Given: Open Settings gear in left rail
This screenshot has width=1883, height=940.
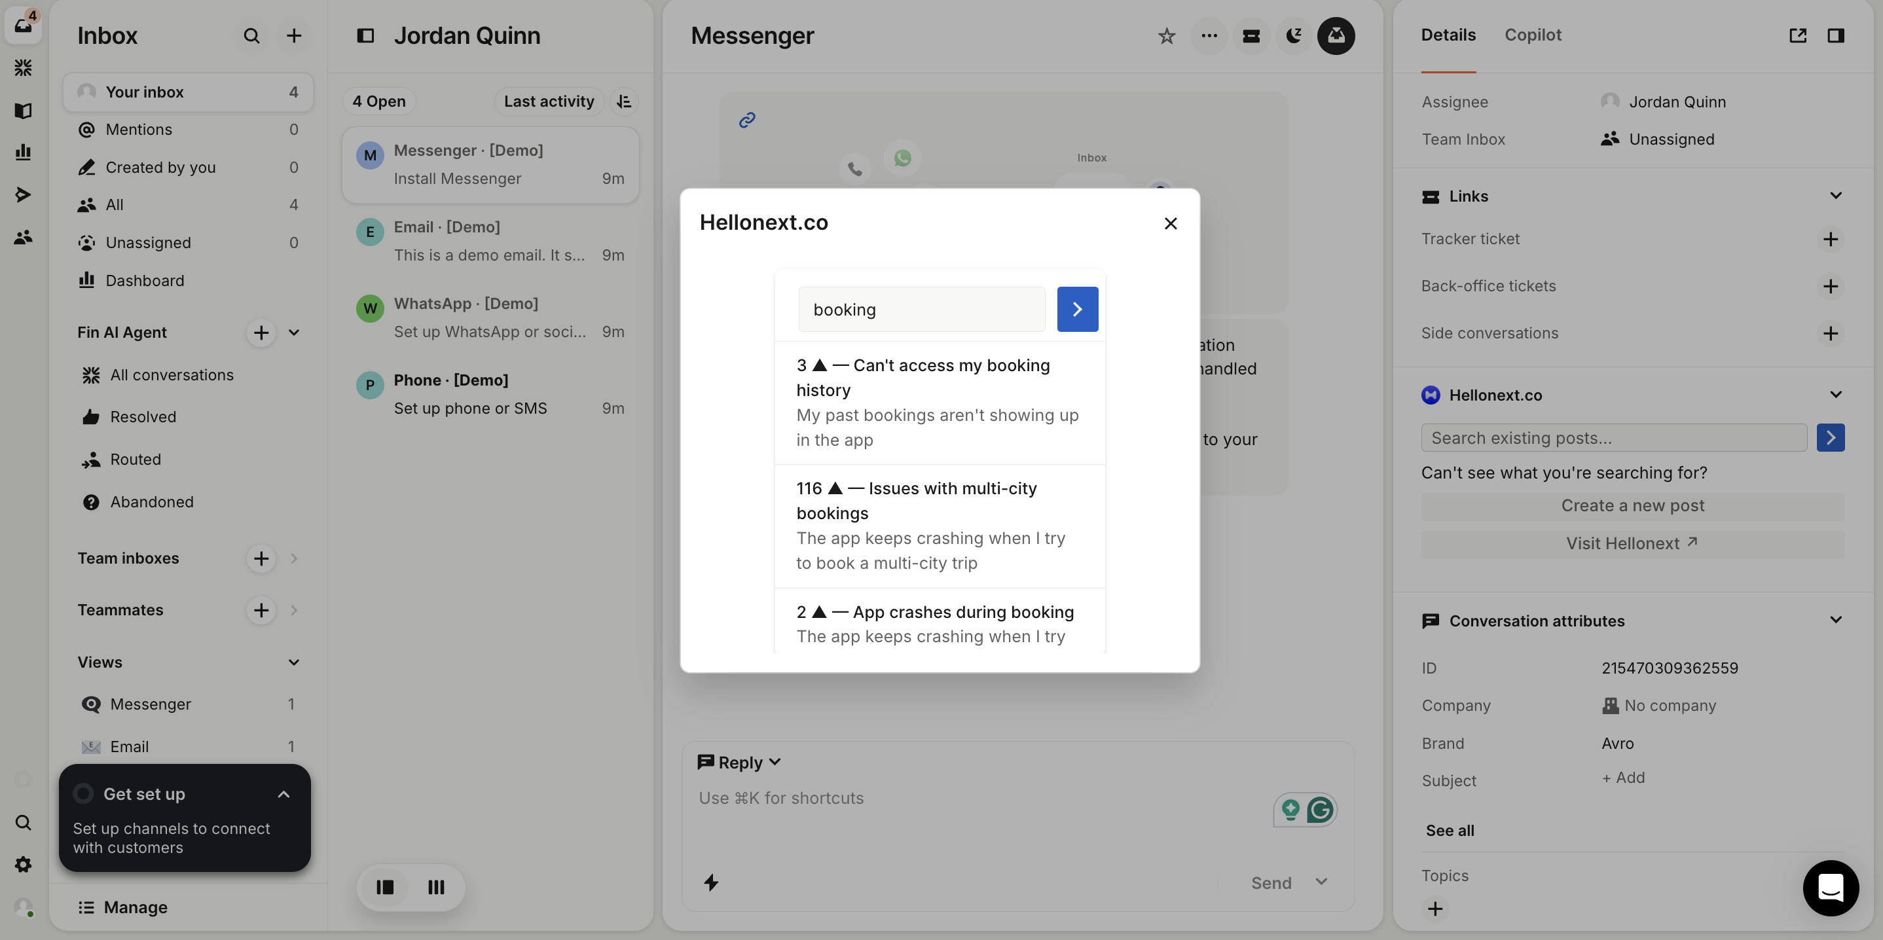Looking at the screenshot, I should pyautogui.click(x=24, y=865).
